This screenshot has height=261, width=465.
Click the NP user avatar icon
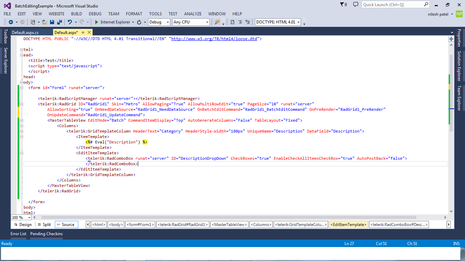[x=460, y=14]
